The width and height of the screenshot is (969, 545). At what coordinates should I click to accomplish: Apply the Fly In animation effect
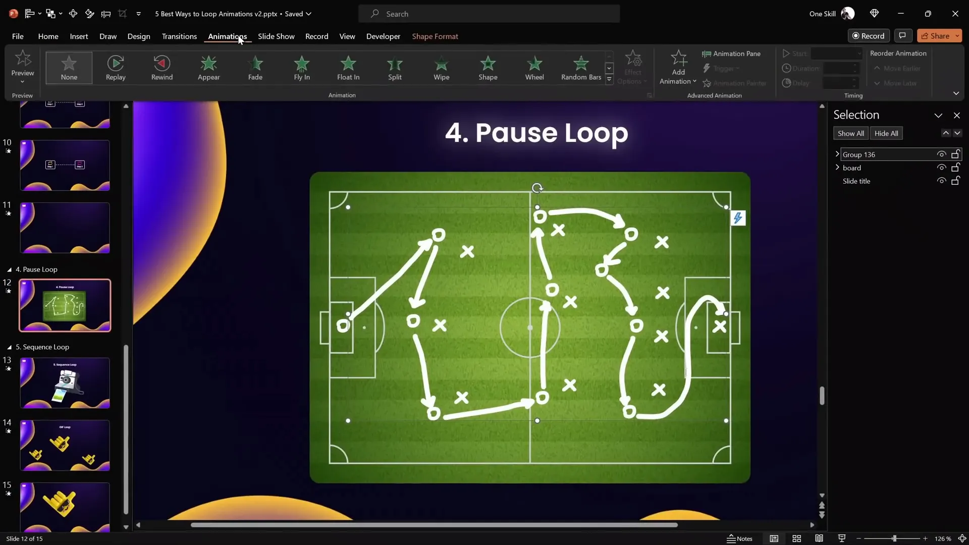point(302,68)
